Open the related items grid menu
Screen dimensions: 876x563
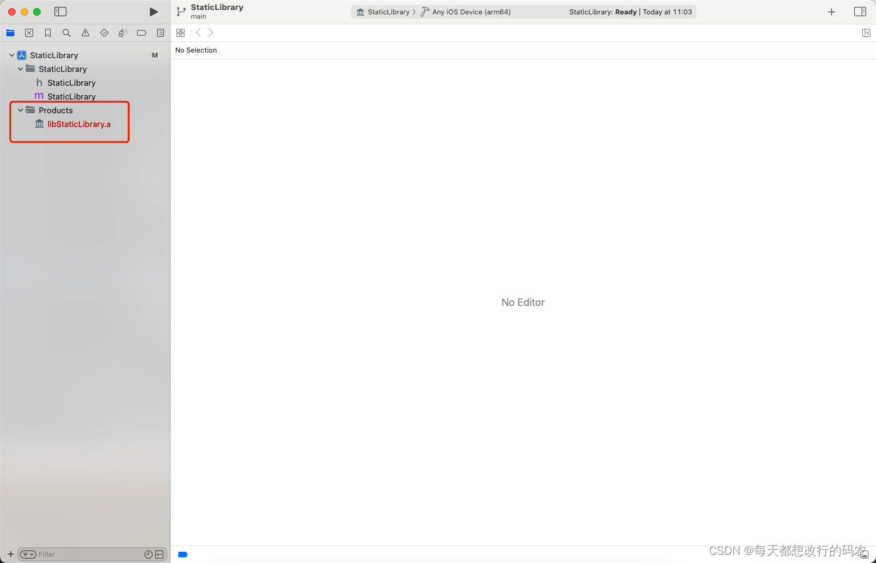[x=180, y=33]
